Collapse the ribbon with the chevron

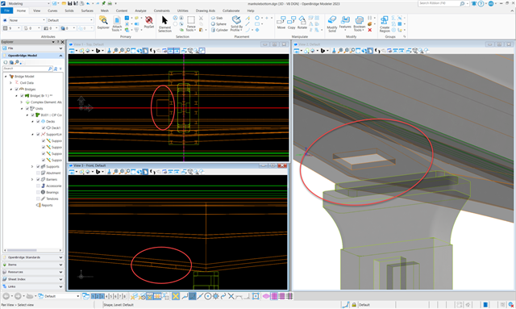tap(512, 10)
